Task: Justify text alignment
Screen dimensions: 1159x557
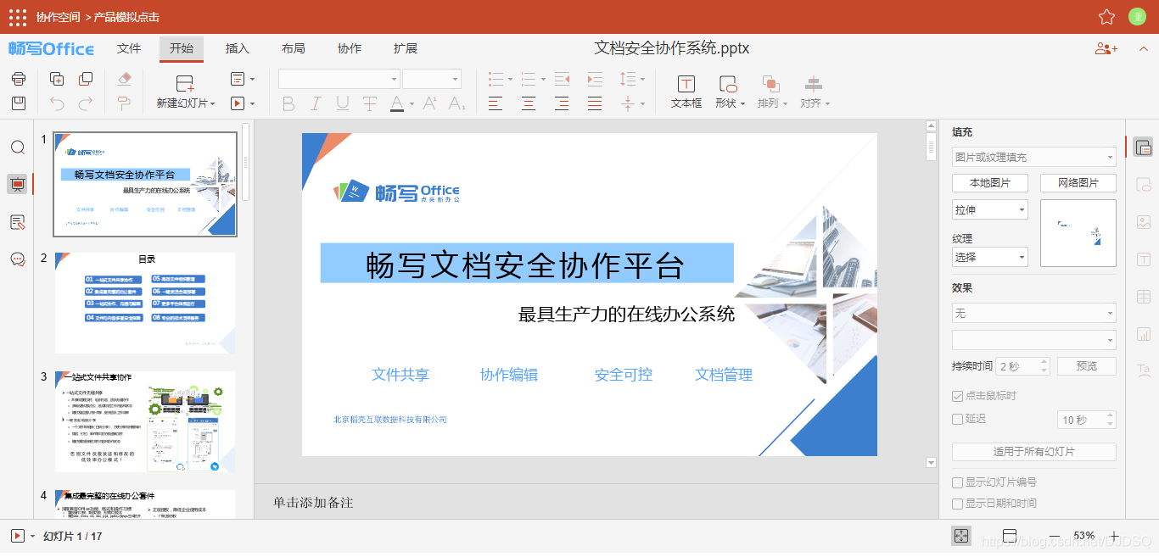Action: [595, 103]
